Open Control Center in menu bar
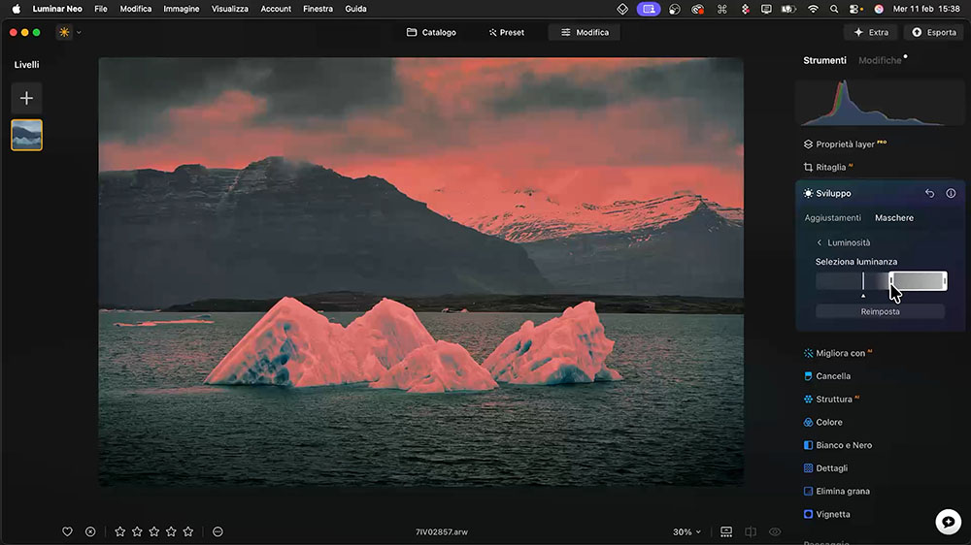Image resolution: width=971 pixels, height=545 pixels. pyautogui.click(x=855, y=9)
